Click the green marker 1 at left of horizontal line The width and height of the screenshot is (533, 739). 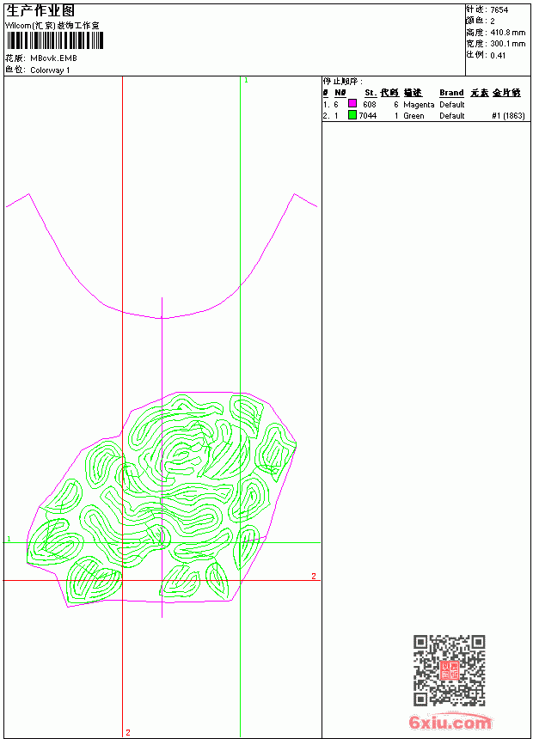pos(9,538)
